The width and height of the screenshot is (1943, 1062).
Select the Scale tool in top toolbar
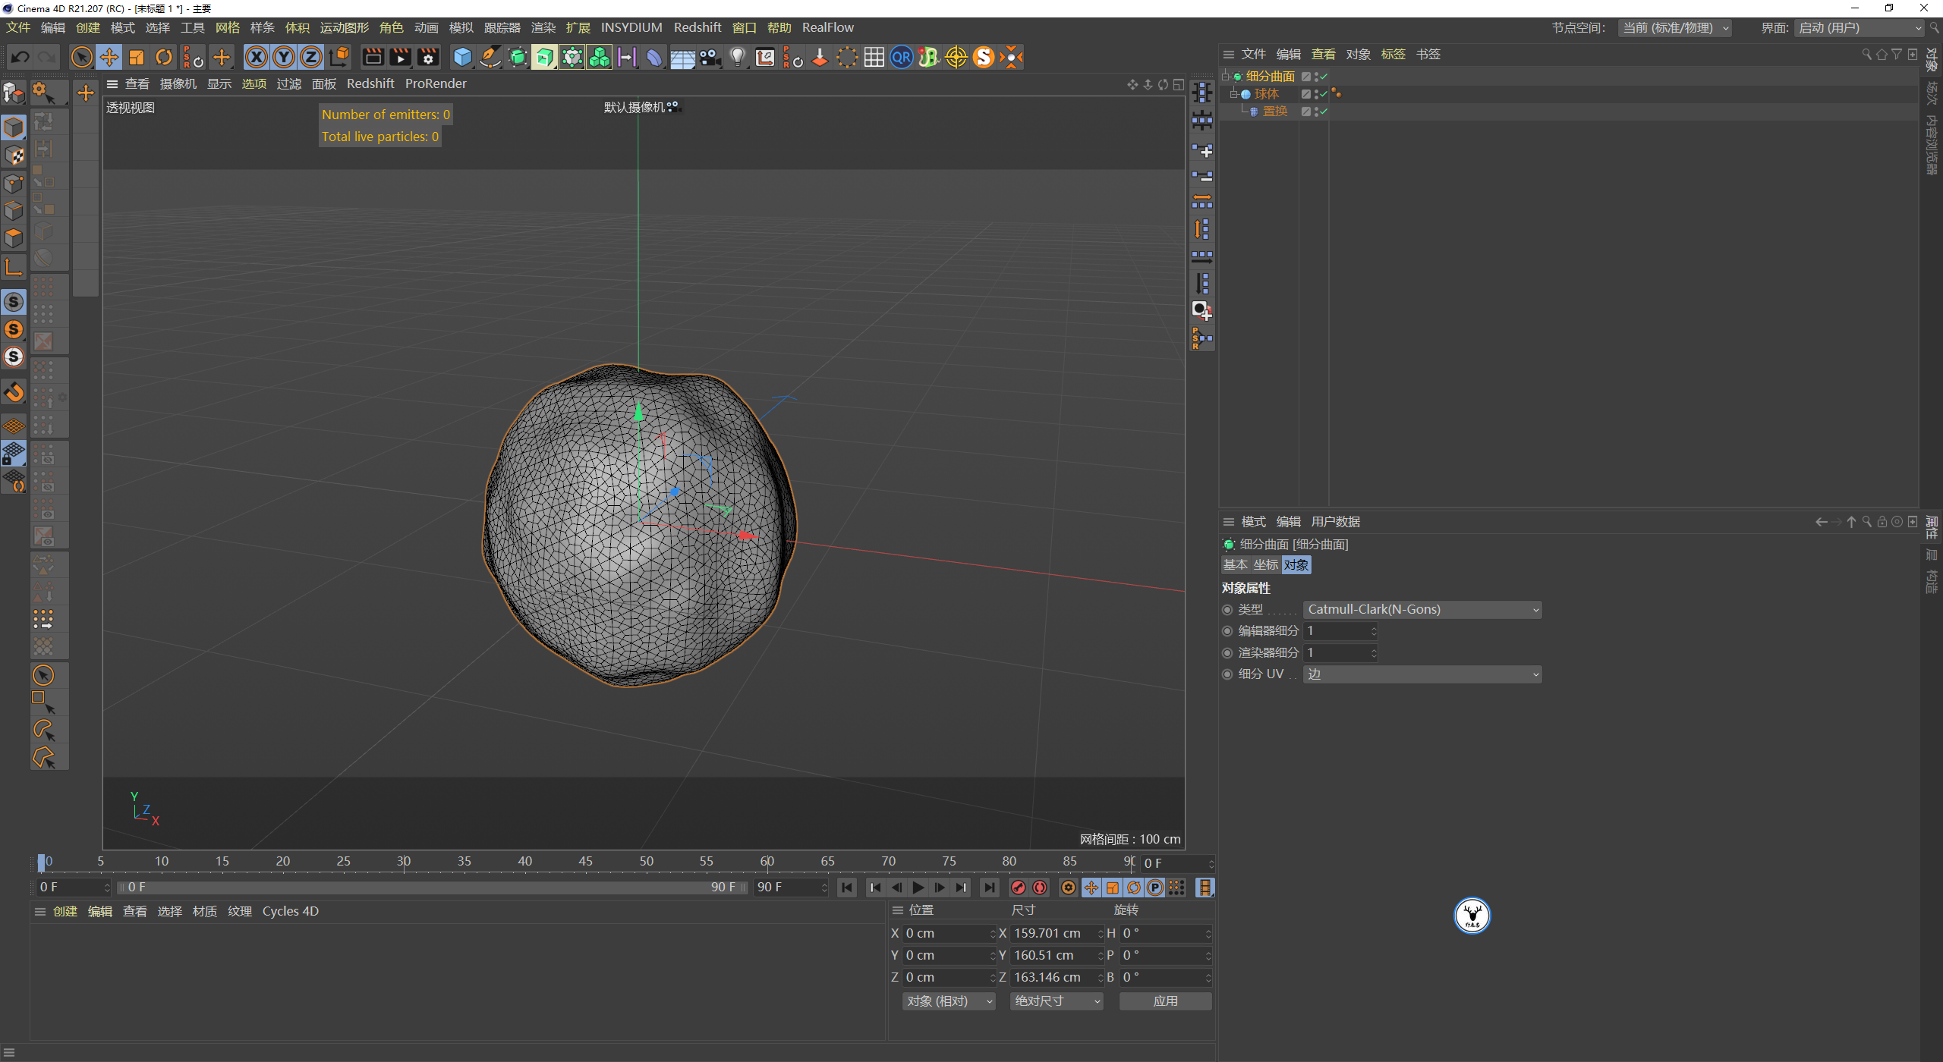click(x=137, y=58)
